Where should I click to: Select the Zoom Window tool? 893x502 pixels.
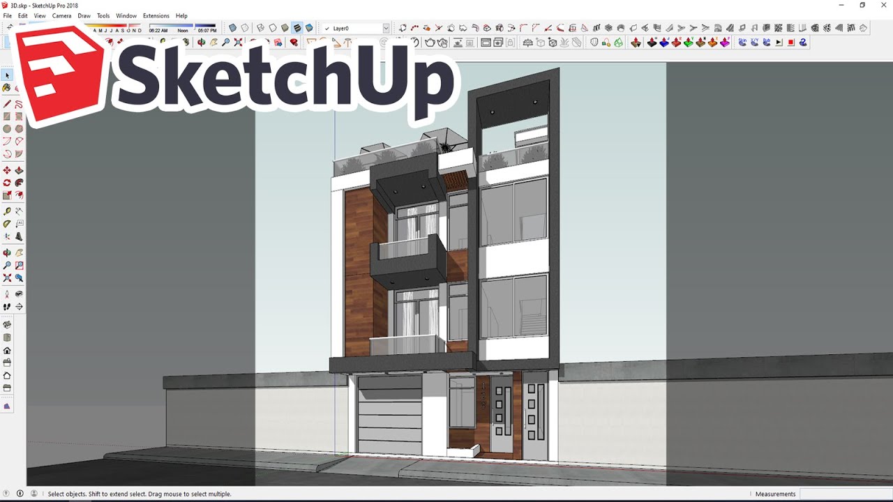click(x=19, y=265)
